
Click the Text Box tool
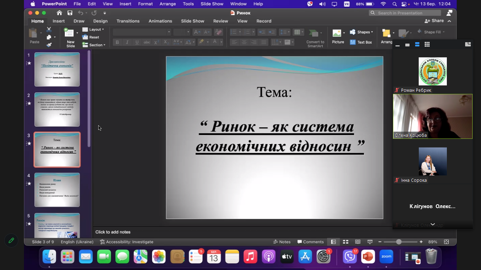(361, 42)
